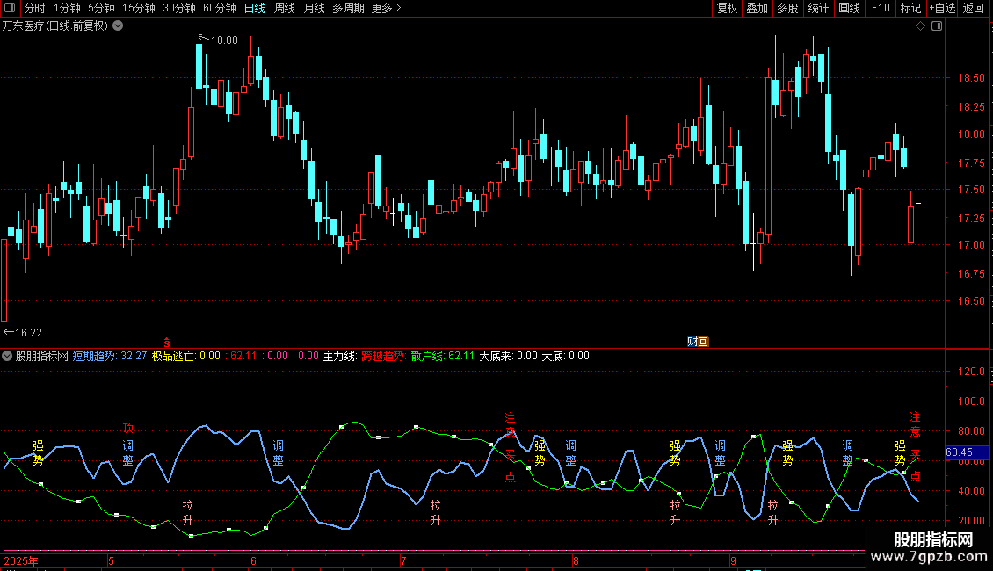Click the 财 info marker on the chart
This screenshot has height=571, width=993.
(x=692, y=342)
